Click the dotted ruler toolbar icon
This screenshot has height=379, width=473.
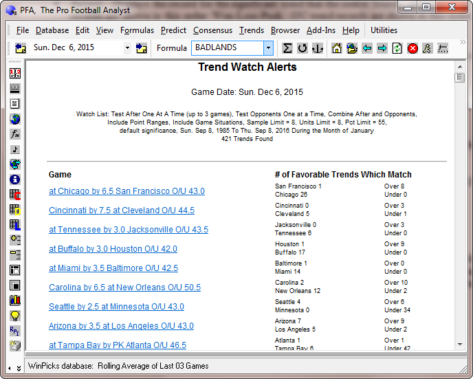coord(443,48)
